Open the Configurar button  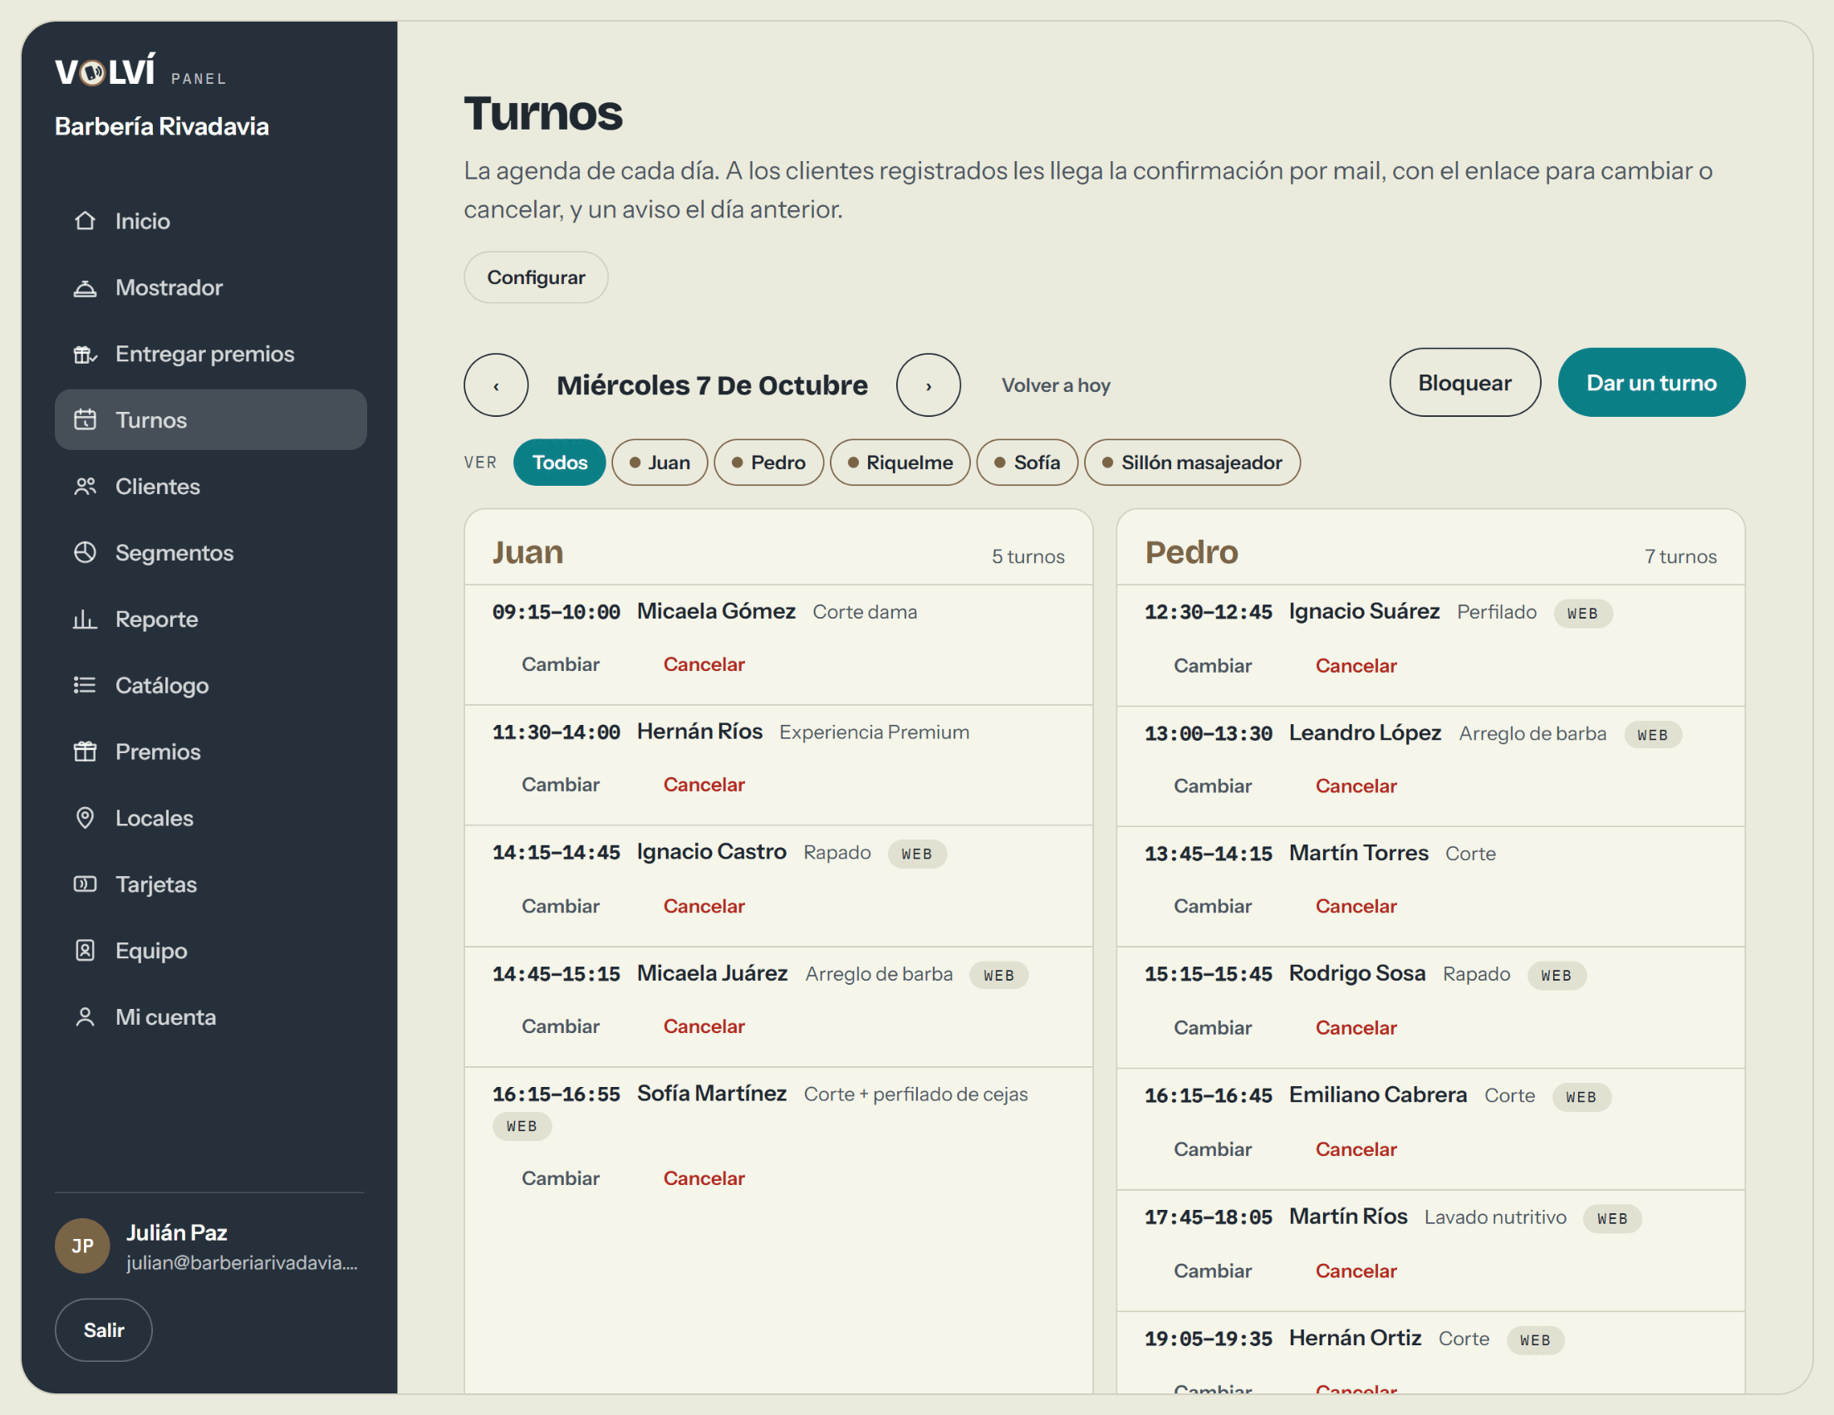coord(536,278)
